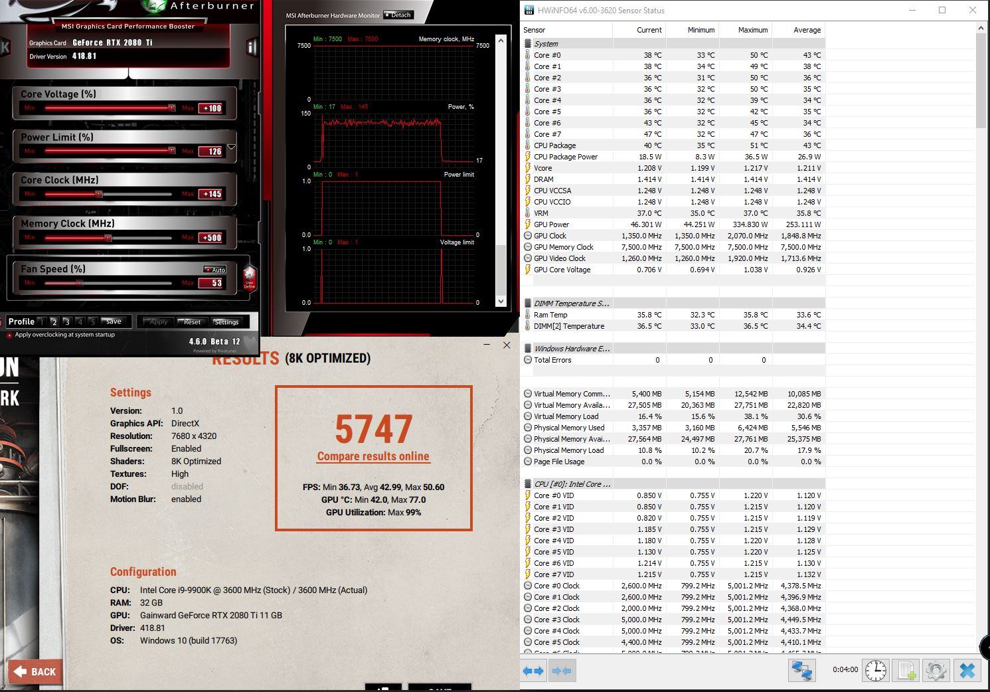Toggle Auto fan speed mode
Viewport: 990px width, 692px height.
coord(215,270)
